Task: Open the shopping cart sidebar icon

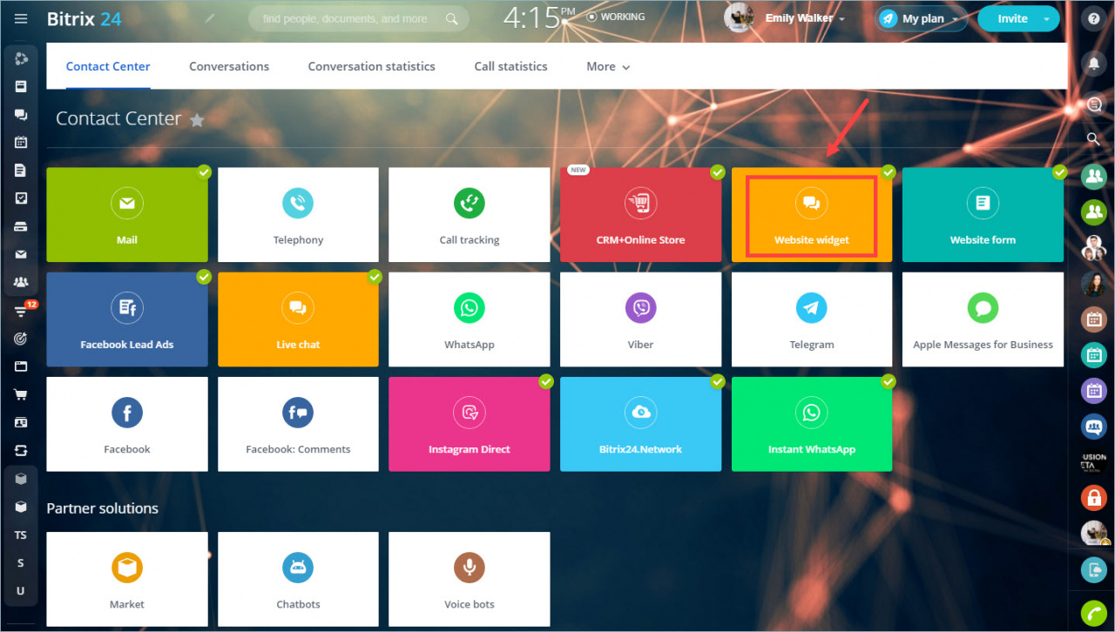Action: [x=21, y=394]
